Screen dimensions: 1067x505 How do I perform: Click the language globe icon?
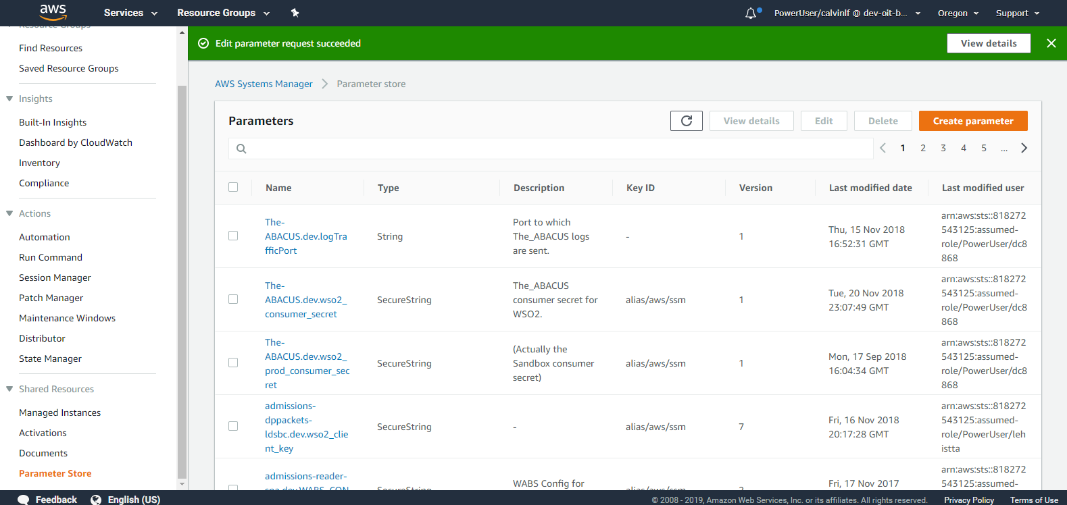pyautogui.click(x=96, y=500)
